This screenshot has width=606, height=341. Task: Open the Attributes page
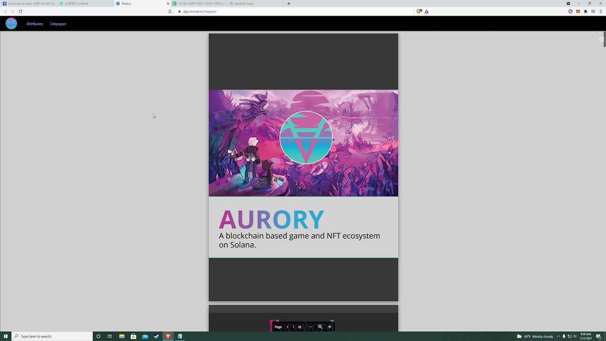pos(35,24)
